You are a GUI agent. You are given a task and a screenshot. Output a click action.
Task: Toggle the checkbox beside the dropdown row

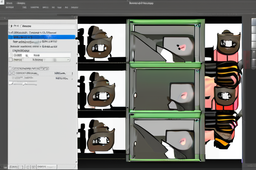[11, 60]
